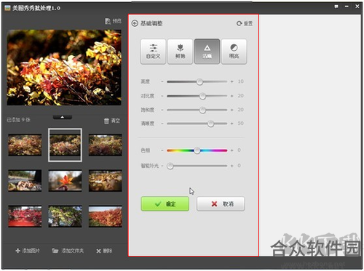Image resolution: width=364 pixels, height=271 pixels.
Task: Click the 美图秀秀 app icon in title bar
Action: (7, 8)
